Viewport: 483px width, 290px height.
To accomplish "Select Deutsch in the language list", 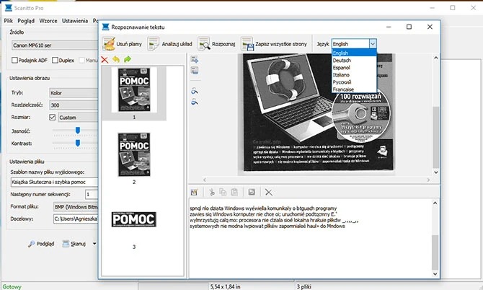I will pos(354,61).
